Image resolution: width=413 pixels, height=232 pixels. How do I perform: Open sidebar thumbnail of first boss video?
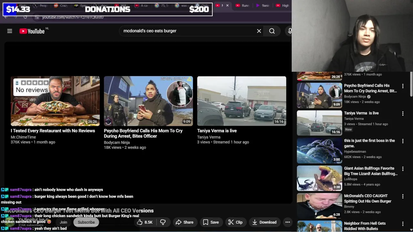coord(319,150)
